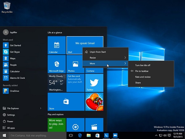The width and height of the screenshot is (185, 139).
Task: Open the Maps app icon
Action: point(6,58)
